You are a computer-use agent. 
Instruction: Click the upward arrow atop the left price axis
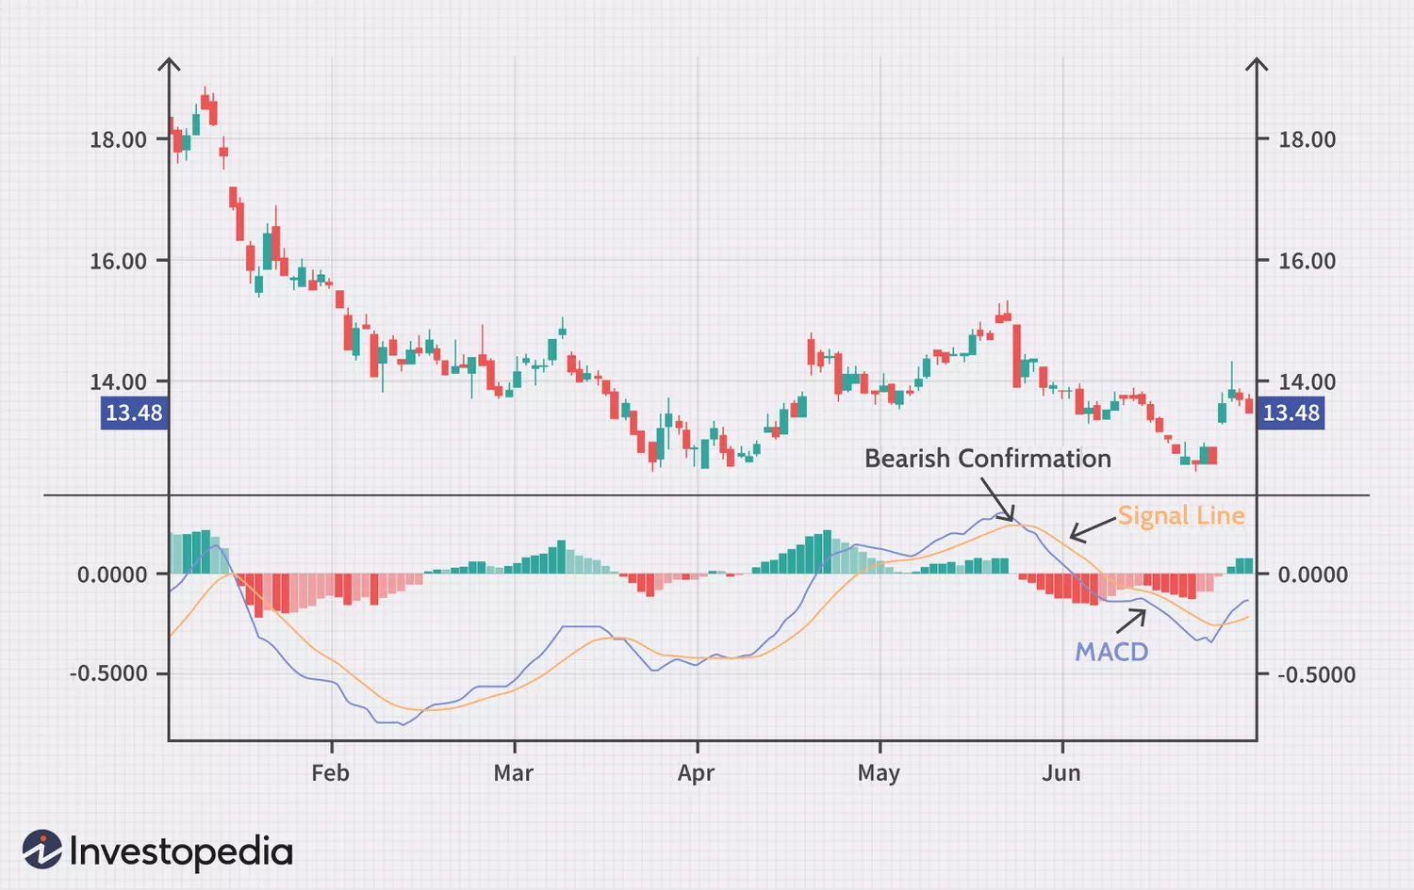point(169,65)
